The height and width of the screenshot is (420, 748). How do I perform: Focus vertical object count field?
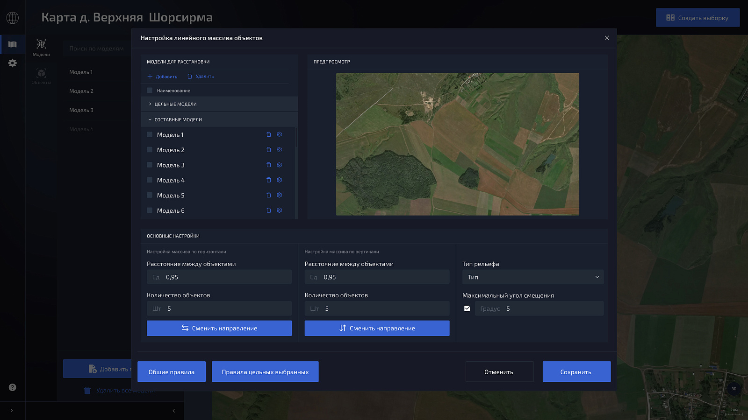tap(377, 308)
